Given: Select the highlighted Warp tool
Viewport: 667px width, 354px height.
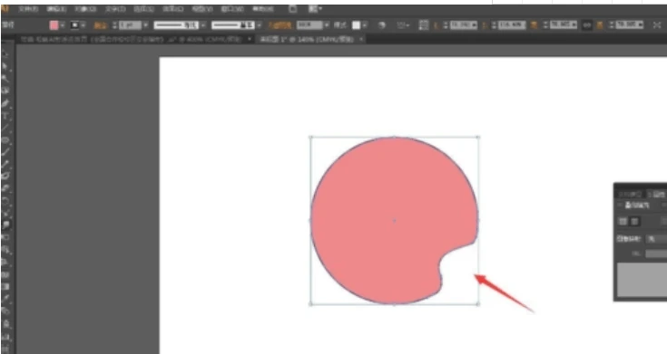Looking at the screenshot, I should point(5,225).
